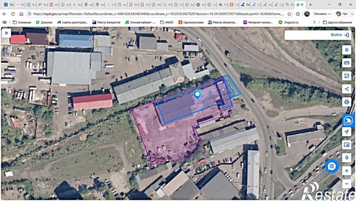
Task: Open a new browser tab
Action: tap(310, 4)
